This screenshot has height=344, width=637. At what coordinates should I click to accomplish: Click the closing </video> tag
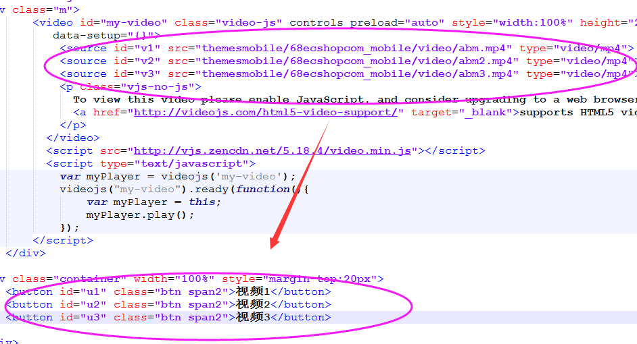[x=73, y=138]
